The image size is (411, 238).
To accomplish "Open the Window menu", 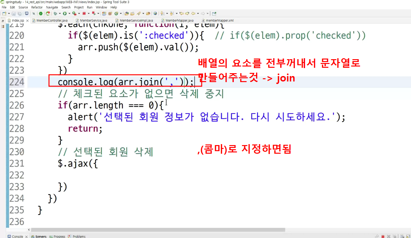I will click(101, 7).
